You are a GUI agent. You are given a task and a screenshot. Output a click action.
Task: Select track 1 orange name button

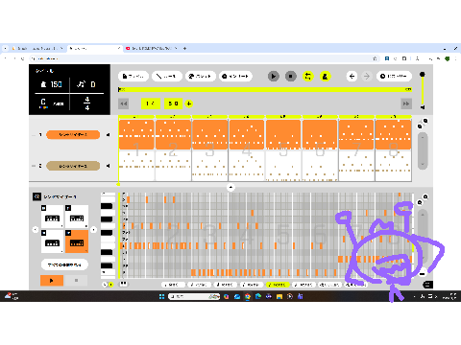[73, 135]
